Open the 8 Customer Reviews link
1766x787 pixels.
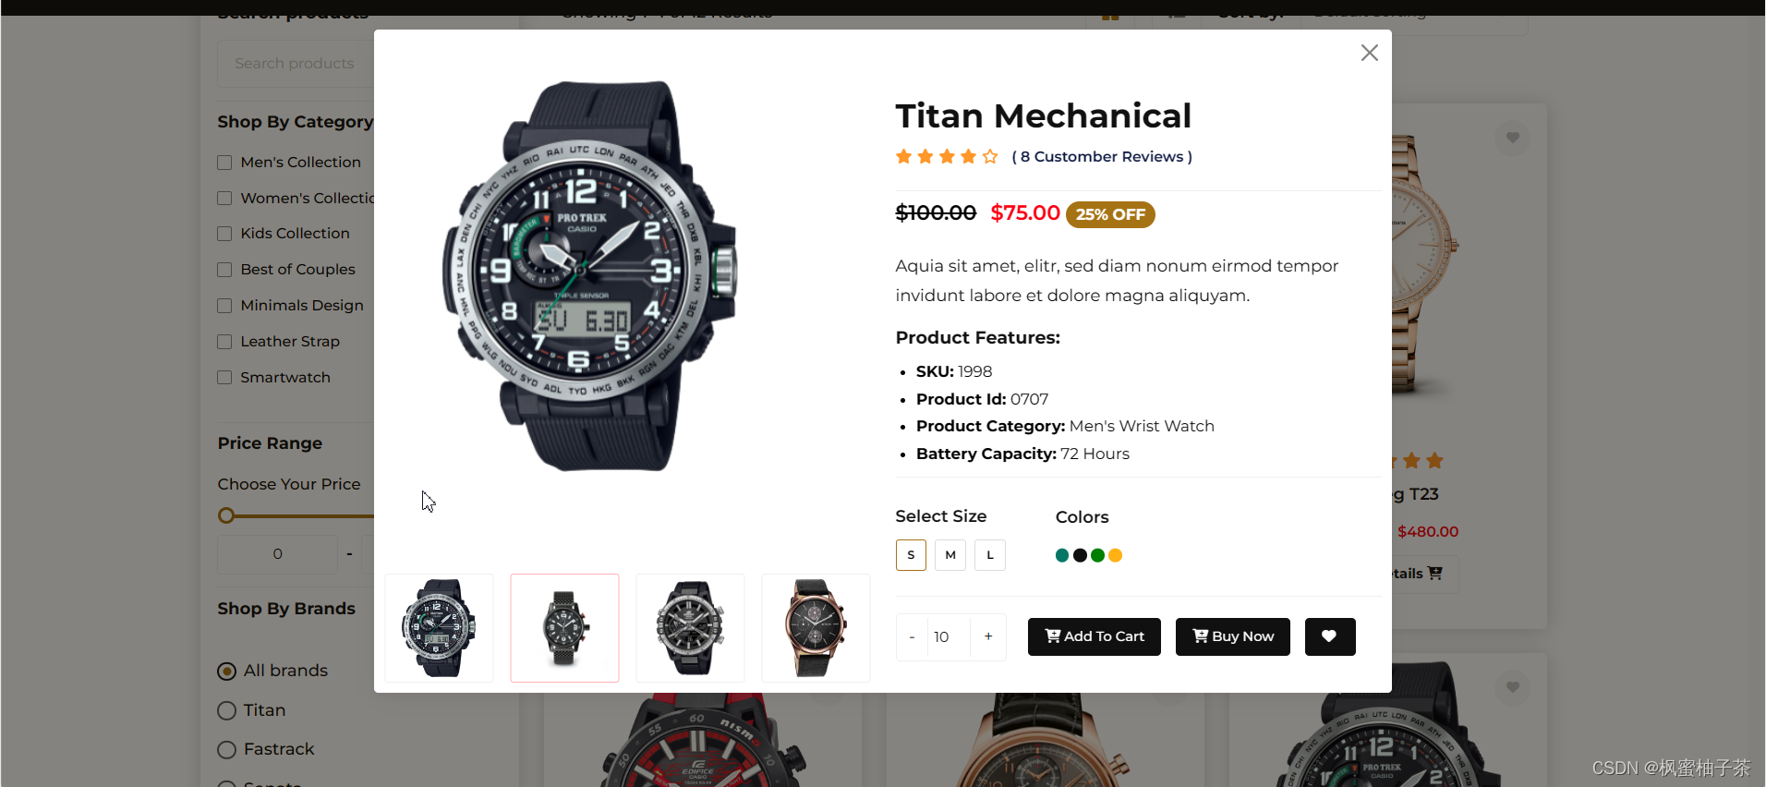(x=1102, y=157)
